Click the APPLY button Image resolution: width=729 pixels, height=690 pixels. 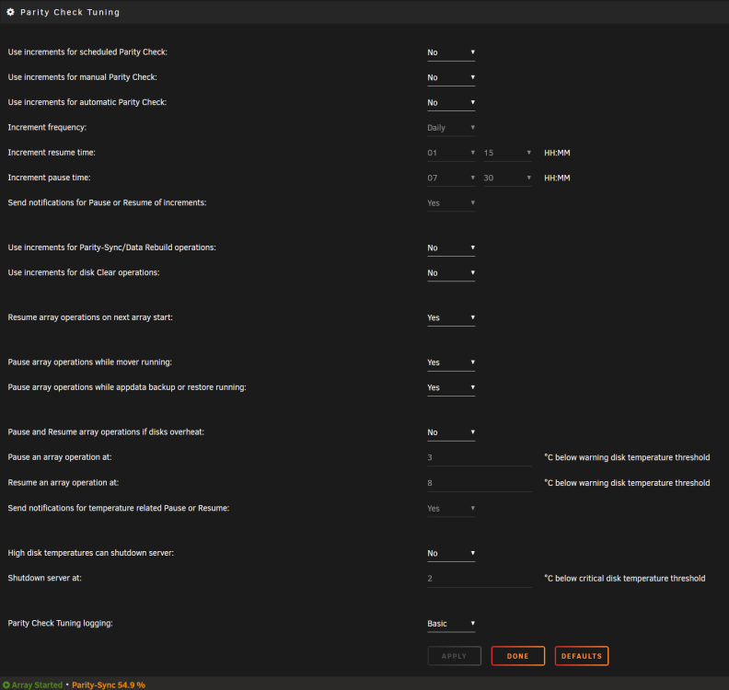pyautogui.click(x=454, y=656)
